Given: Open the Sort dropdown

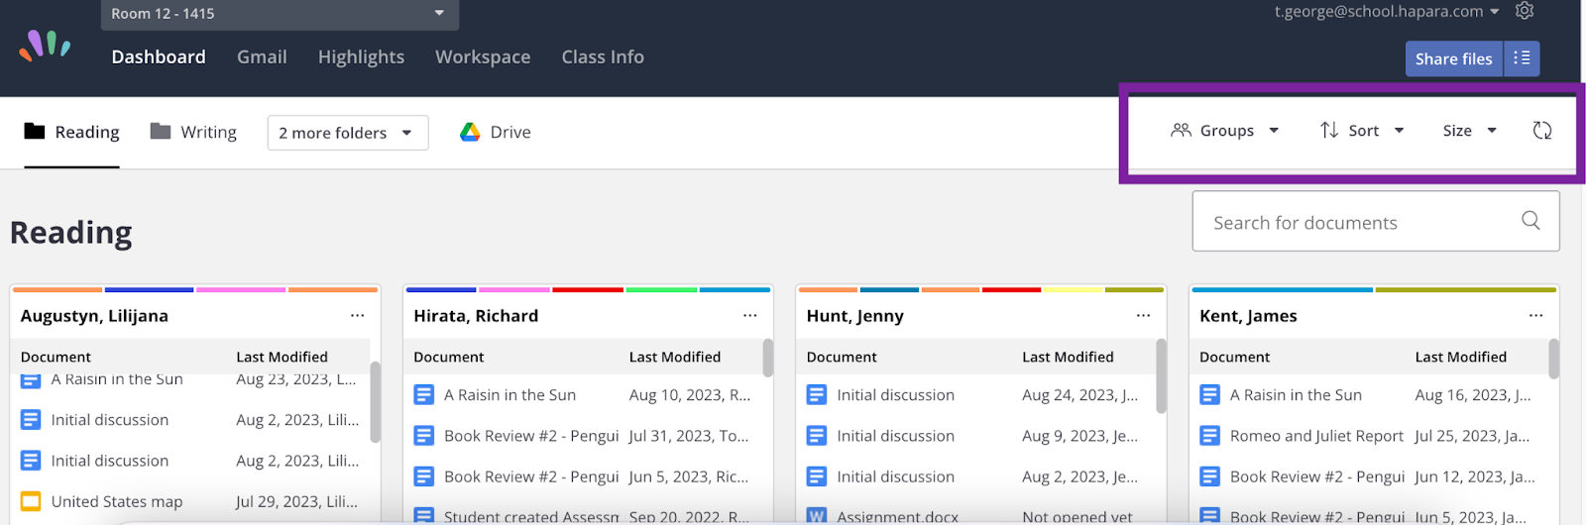Looking at the screenshot, I should pyautogui.click(x=1362, y=131).
